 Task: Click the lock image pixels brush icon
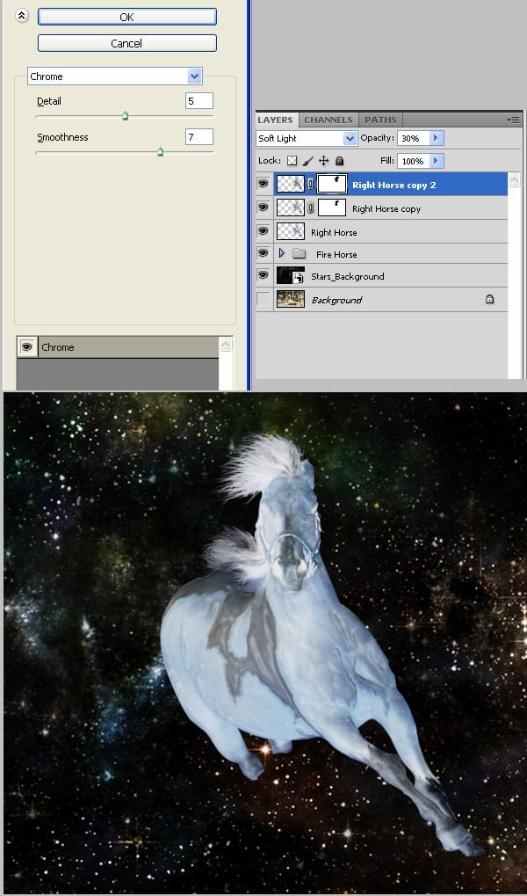[x=307, y=162]
